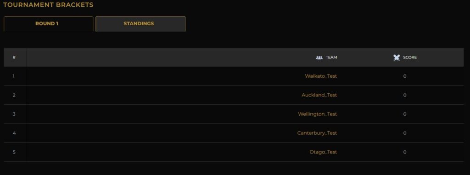Screen dimensions: 470x175
Task: Select rank number 5 cell
Action: point(14,152)
